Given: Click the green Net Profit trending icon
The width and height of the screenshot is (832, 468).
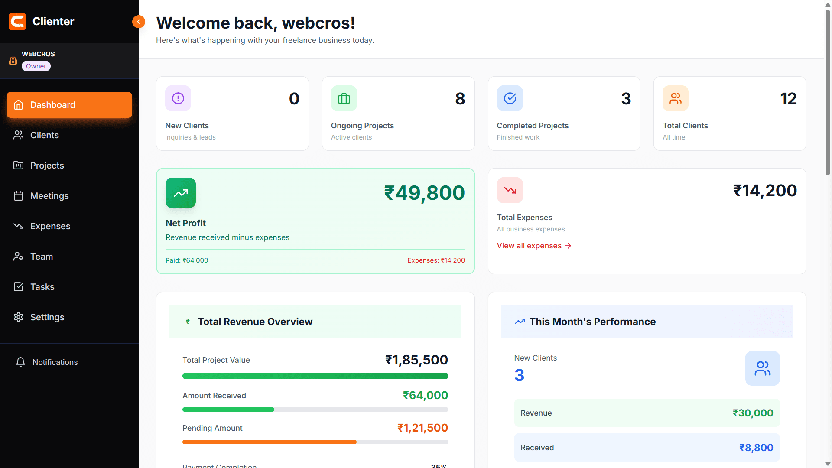Looking at the screenshot, I should pos(181,193).
